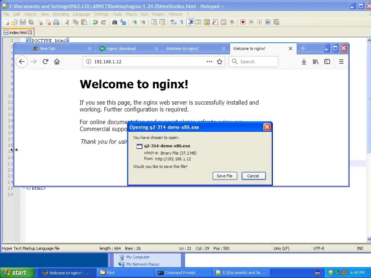Open Replace dialog icon in Notepad++
The width and height of the screenshot is (371, 278).
coord(123,22)
